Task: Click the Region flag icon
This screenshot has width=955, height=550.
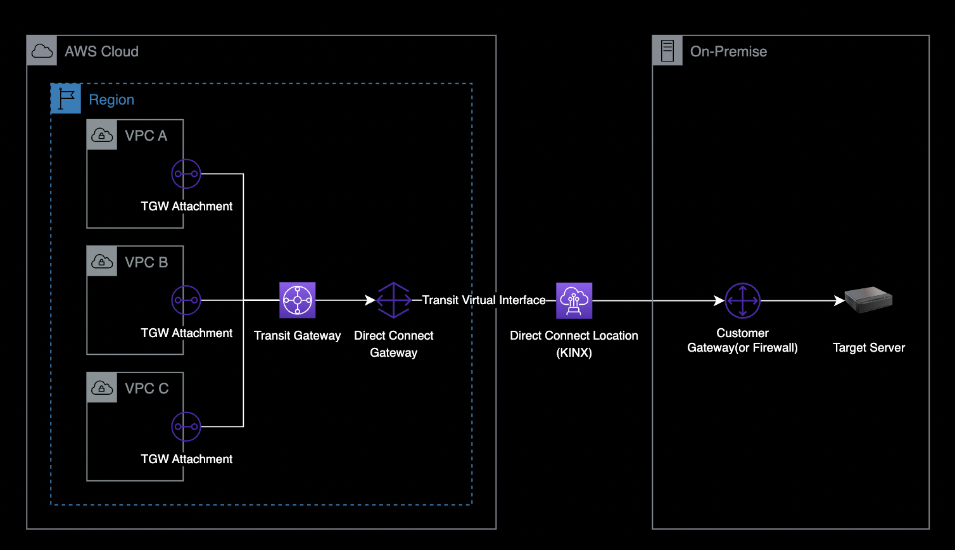Action: [x=66, y=99]
